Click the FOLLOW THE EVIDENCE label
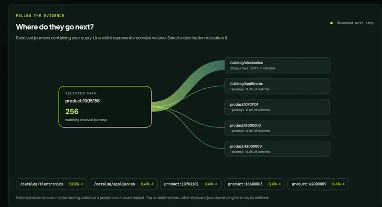Viewport: 382px width, 207px height. [x=40, y=16]
